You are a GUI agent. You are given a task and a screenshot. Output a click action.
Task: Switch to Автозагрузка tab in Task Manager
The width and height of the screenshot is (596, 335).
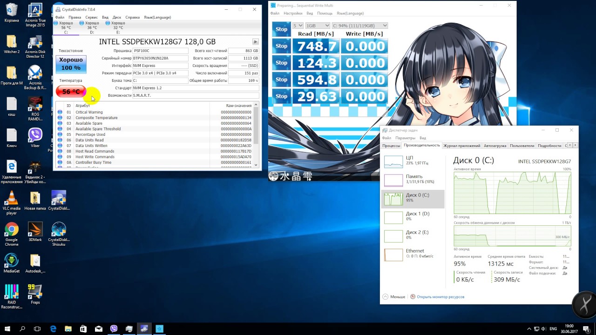[x=495, y=146]
